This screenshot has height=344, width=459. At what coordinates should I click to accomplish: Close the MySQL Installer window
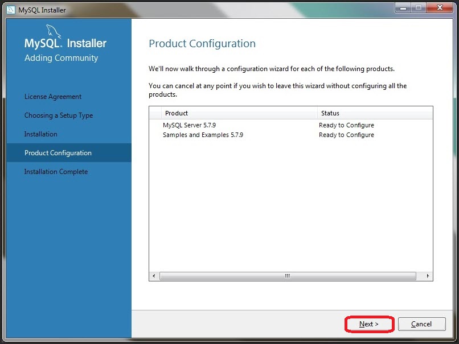440,8
